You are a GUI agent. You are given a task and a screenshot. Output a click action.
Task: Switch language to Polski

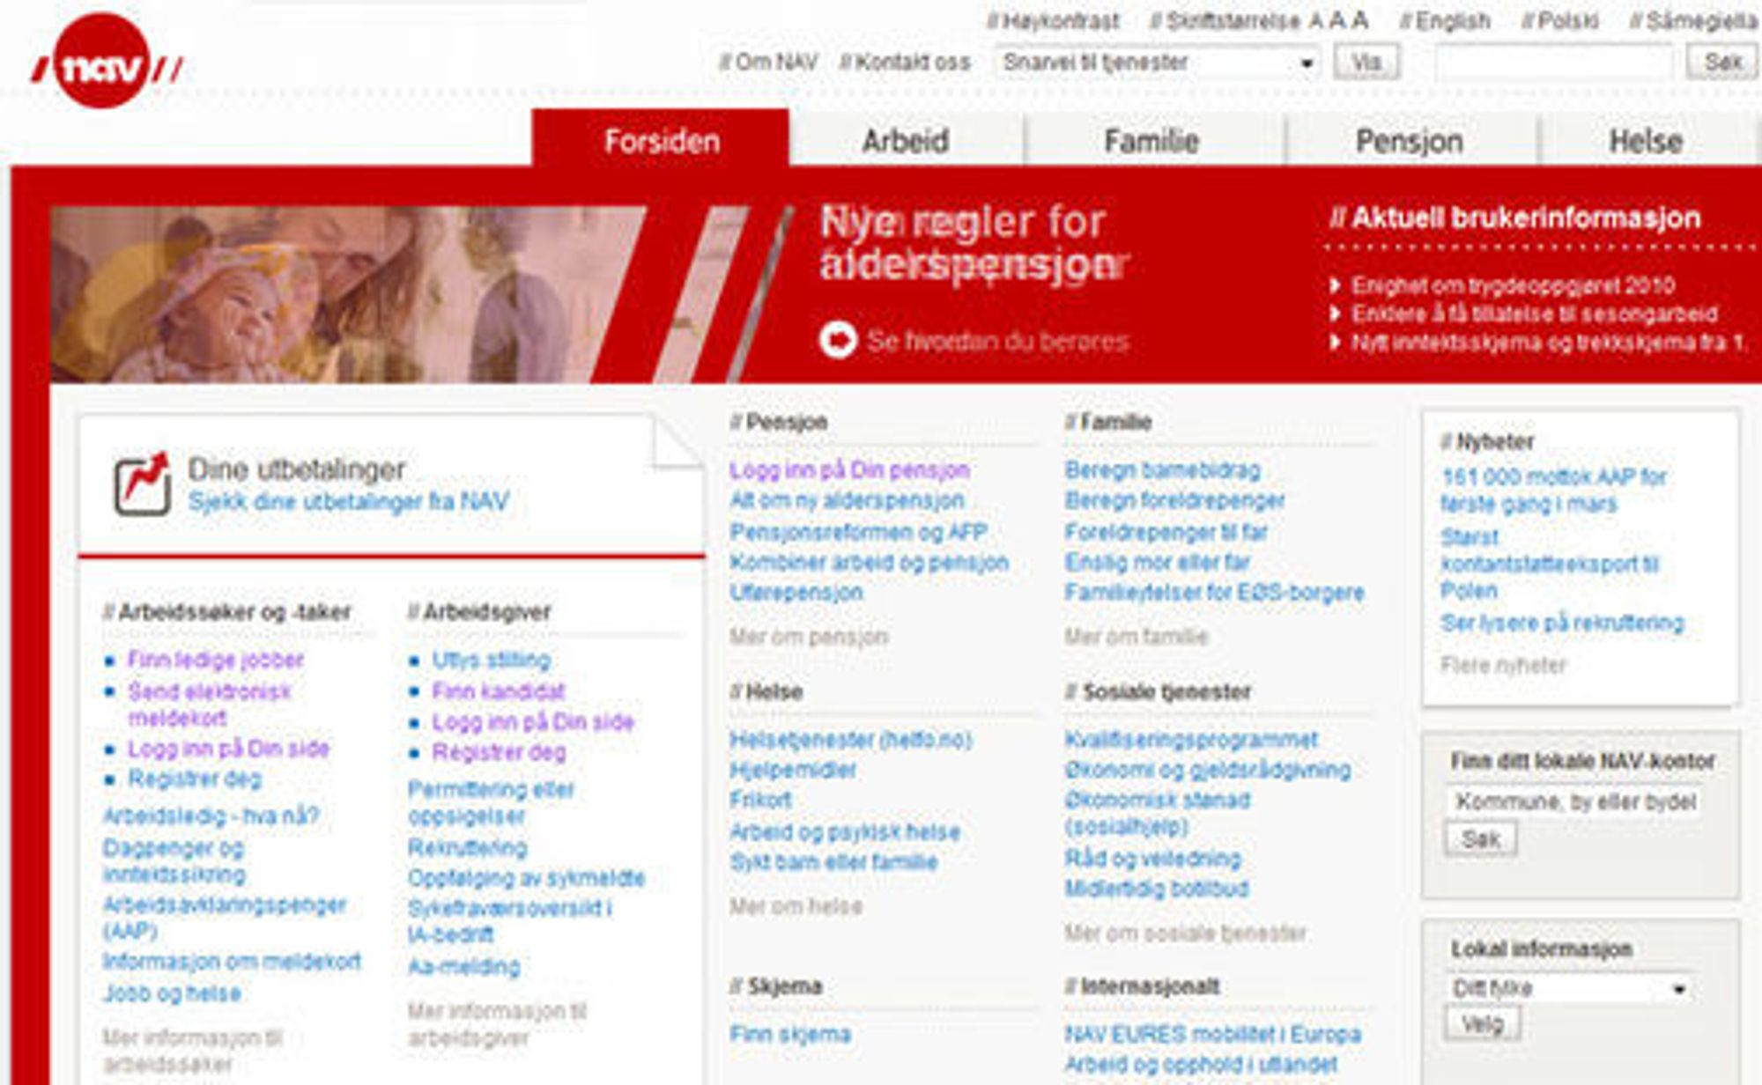click(1560, 21)
